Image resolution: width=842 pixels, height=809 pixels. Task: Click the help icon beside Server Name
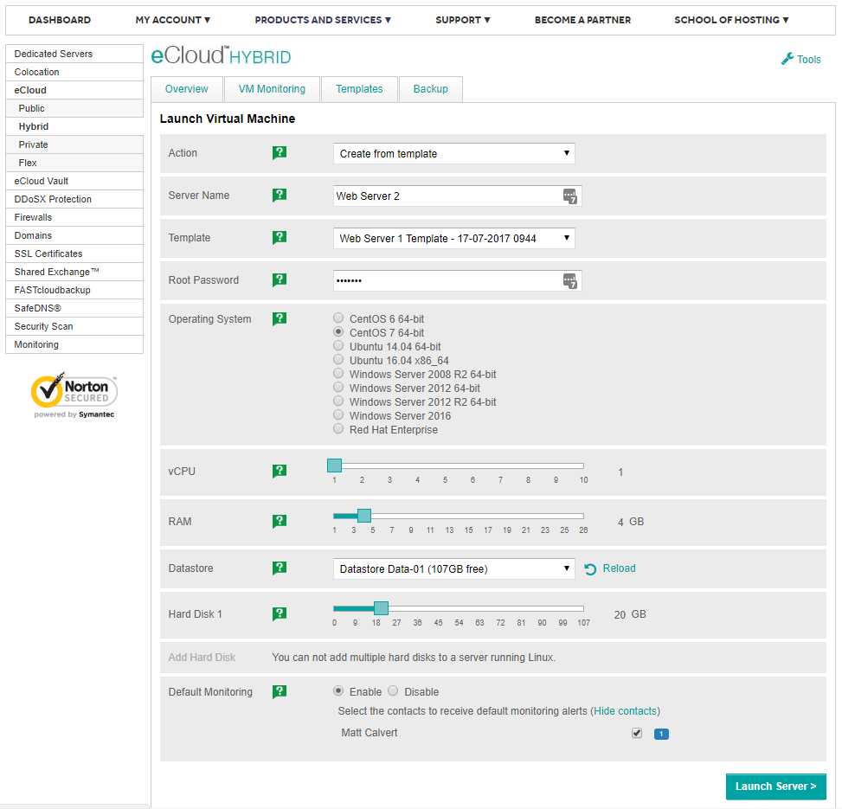(x=280, y=195)
